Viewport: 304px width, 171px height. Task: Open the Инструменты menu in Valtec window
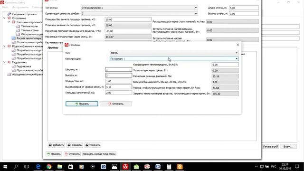(x=20, y=8)
